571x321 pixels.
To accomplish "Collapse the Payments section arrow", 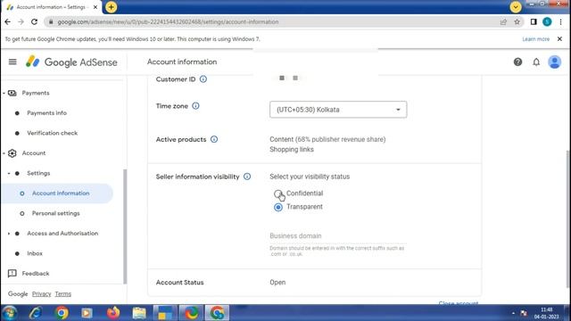I will [x=4, y=93].
